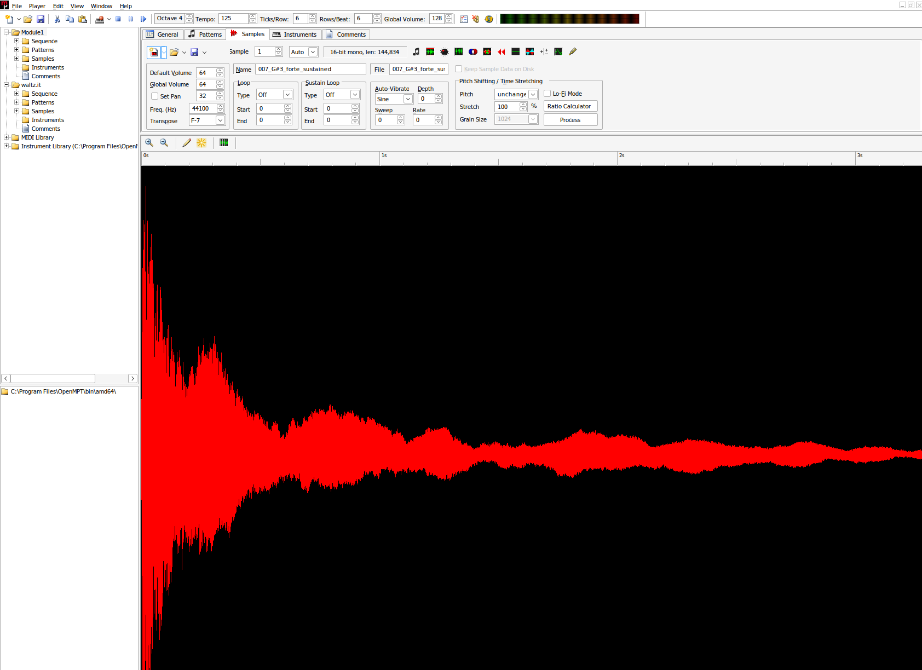Click the sample Name input field
The height and width of the screenshot is (670, 922).
pos(310,69)
